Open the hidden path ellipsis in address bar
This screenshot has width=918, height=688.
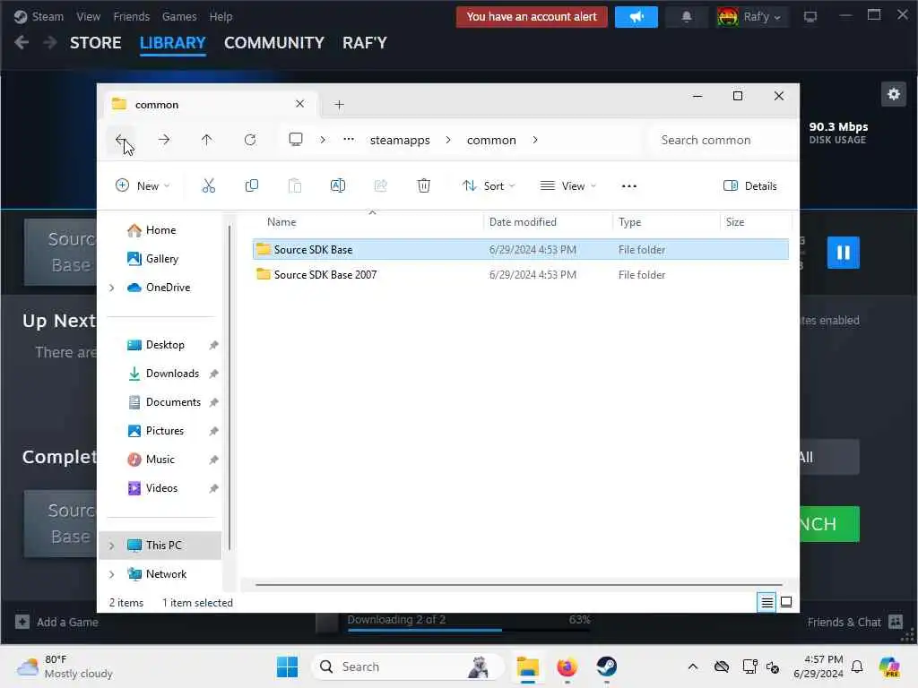[349, 139]
